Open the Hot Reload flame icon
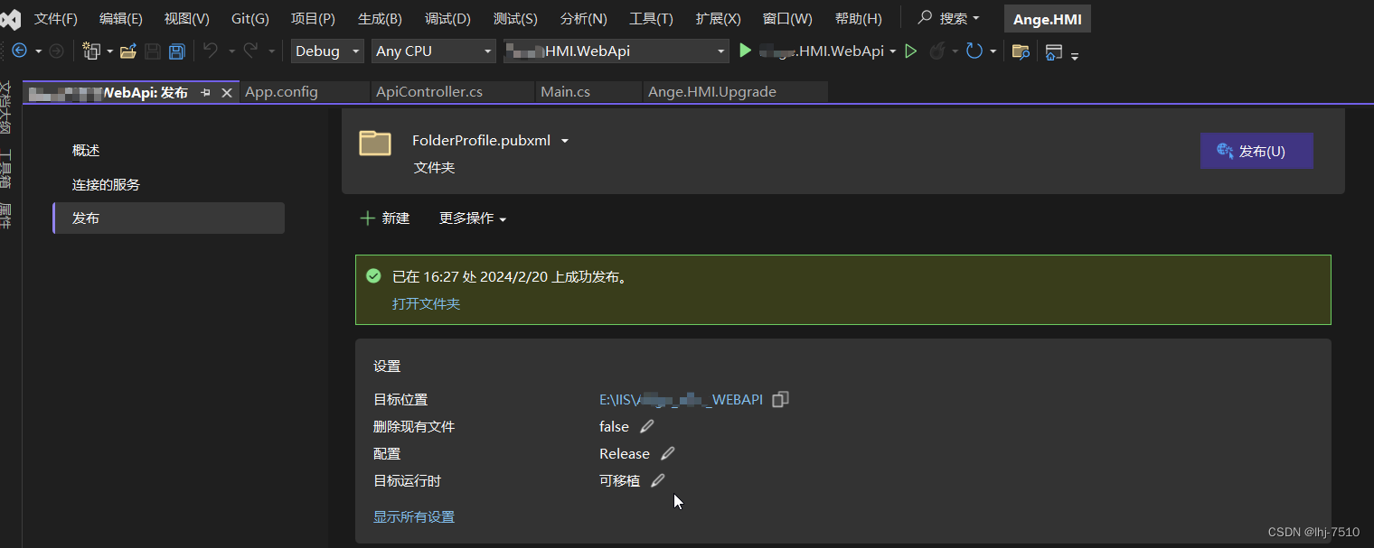This screenshot has width=1374, height=548. click(x=937, y=51)
